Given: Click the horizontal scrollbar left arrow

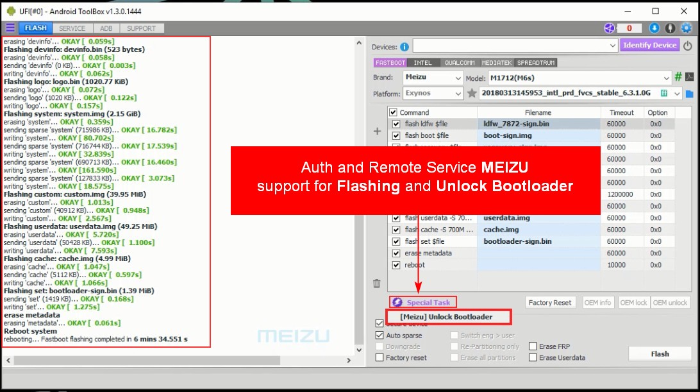Looking at the screenshot, I should pyautogui.click(x=8, y=361).
